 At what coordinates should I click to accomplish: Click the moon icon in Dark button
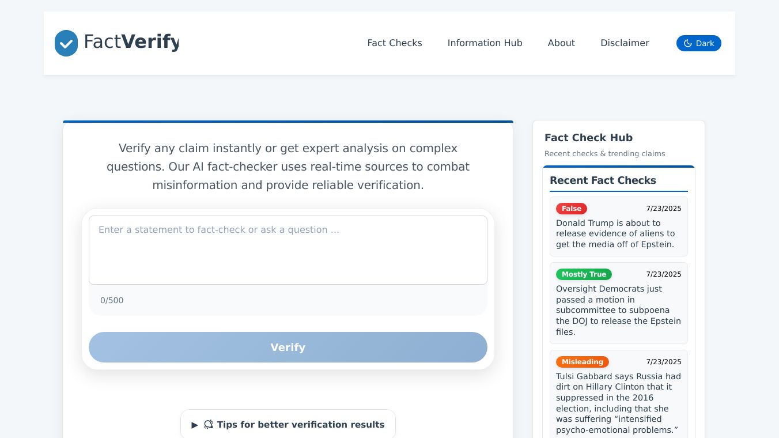click(687, 43)
